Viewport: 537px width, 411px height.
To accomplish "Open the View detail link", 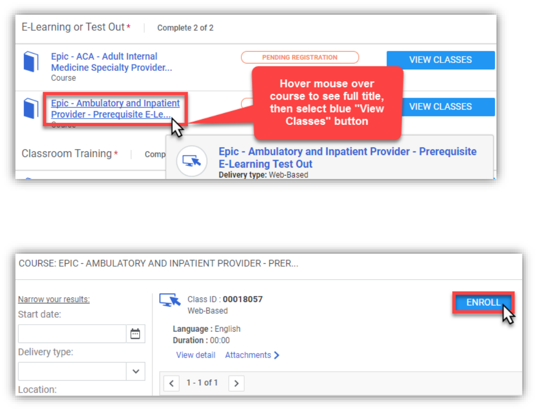I will (196, 355).
